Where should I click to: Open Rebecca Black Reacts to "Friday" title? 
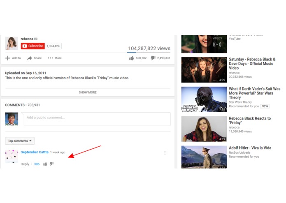tap(250, 120)
